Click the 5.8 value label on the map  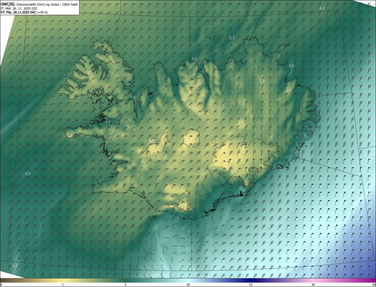[x=291, y=66]
